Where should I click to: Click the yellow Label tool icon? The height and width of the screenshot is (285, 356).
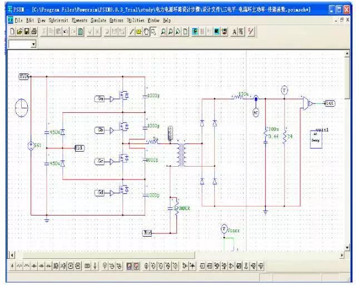139,32
